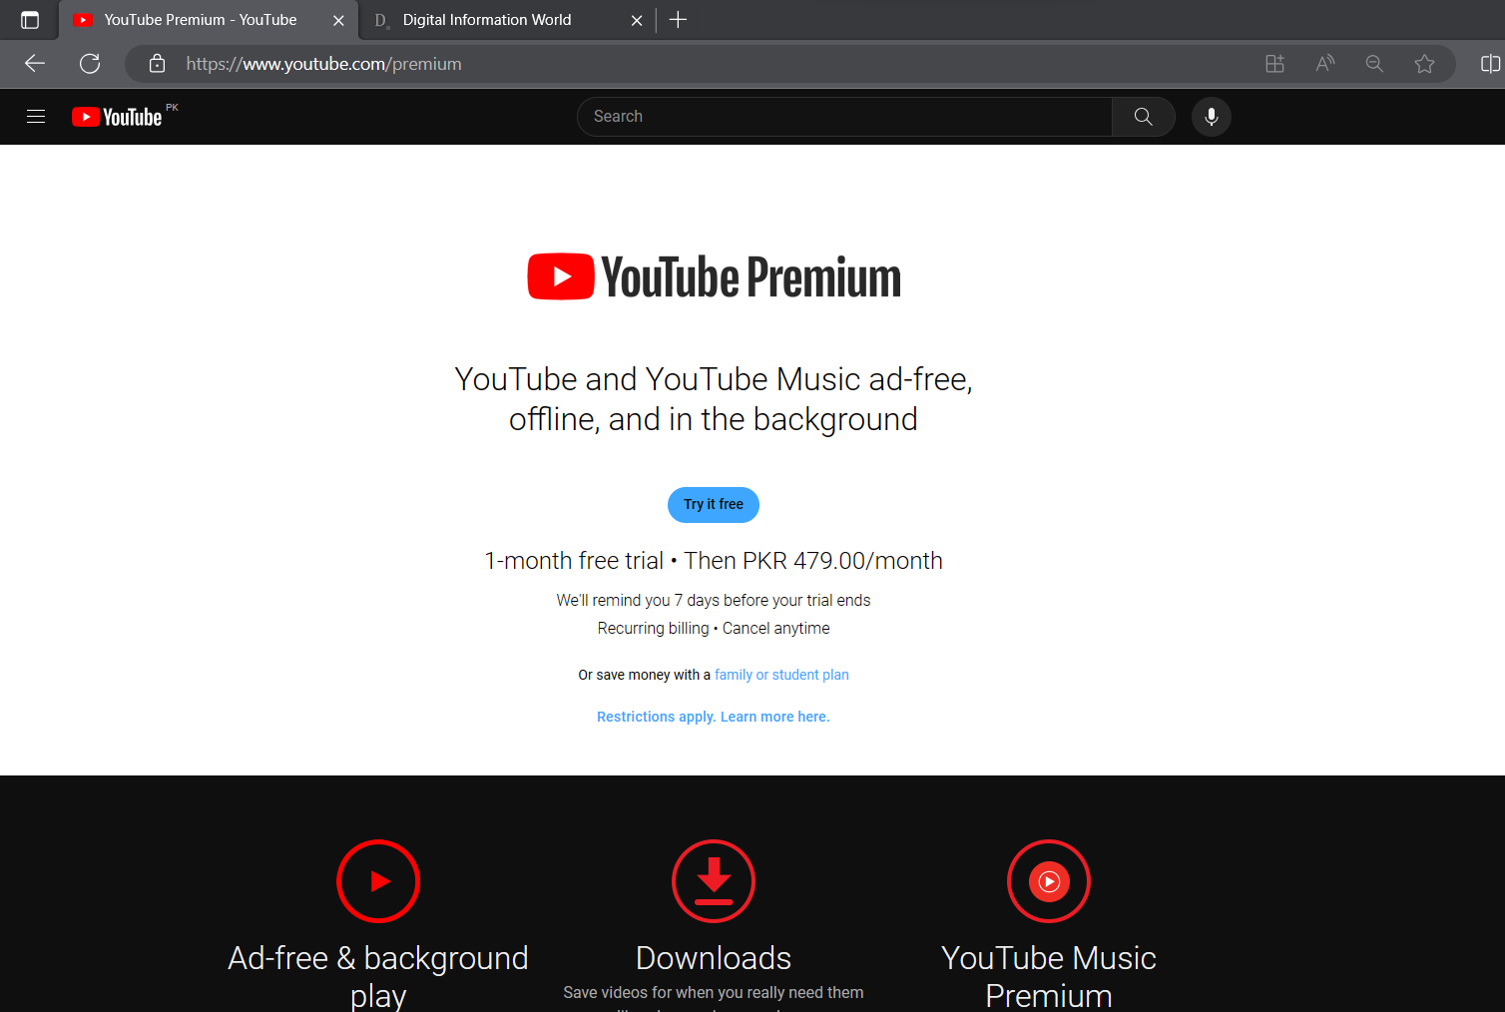Click the Downloads arrow icon
This screenshot has height=1012, width=1505.
tap(714, 881)
